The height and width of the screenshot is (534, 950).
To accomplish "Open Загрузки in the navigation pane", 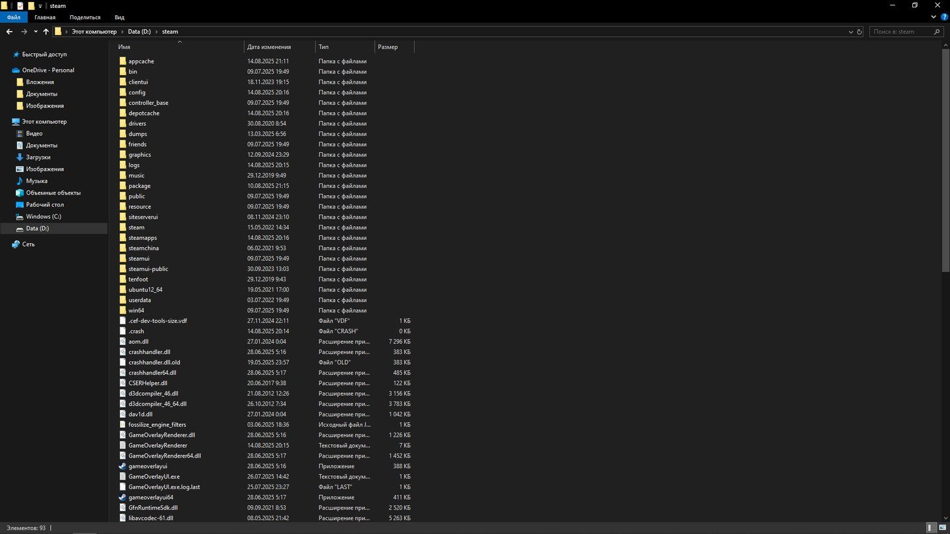I will pyautogui.click(x=38, y=157).
